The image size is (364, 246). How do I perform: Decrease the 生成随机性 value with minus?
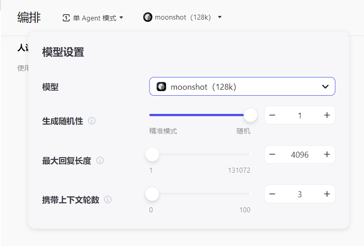click(272, 115)
